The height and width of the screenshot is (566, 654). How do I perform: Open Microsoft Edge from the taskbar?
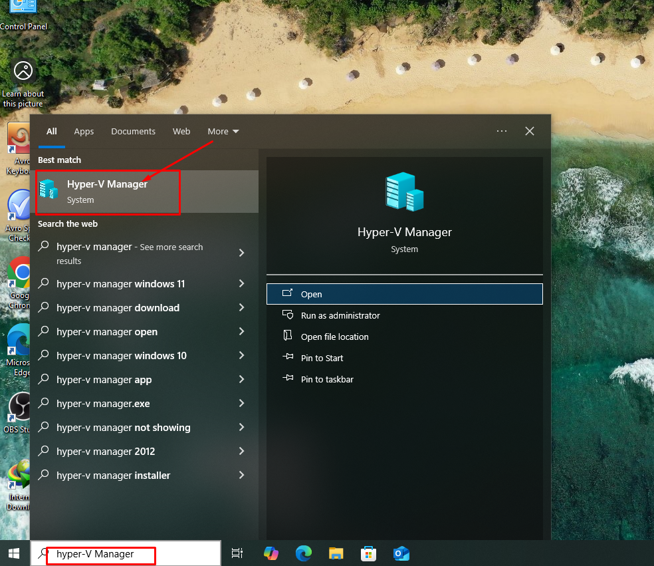point(304,553)
